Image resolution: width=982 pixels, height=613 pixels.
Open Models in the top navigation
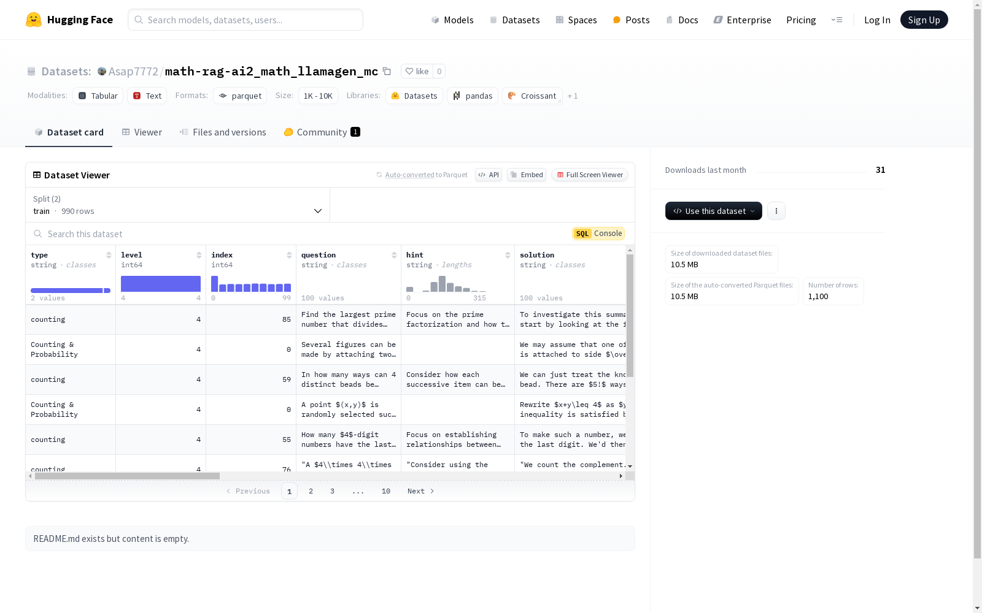point(452,20)
